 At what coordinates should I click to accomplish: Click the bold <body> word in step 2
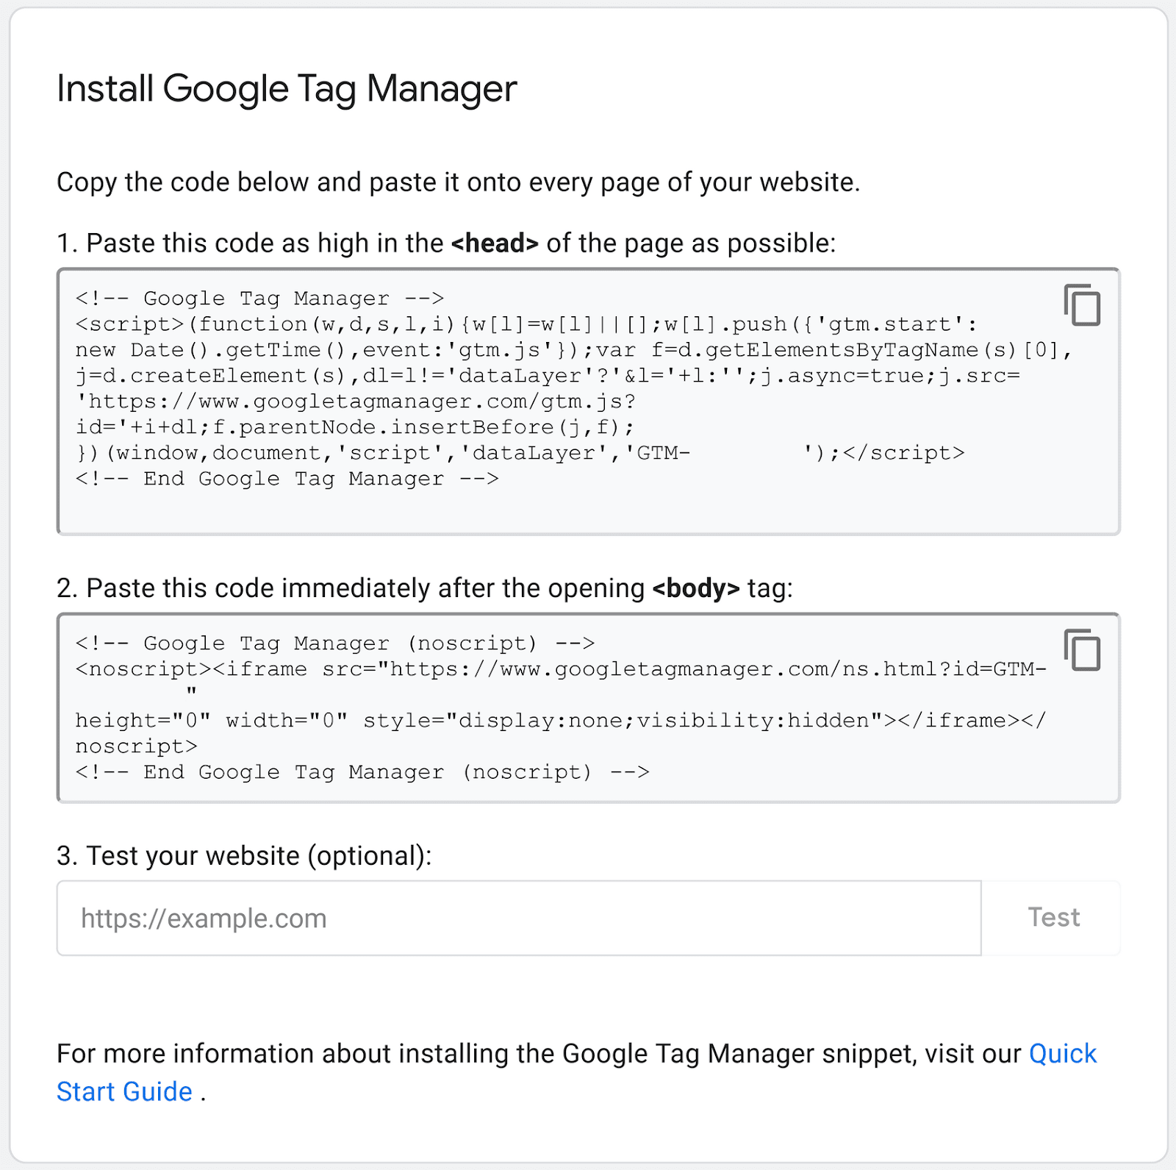pos(695,588)
